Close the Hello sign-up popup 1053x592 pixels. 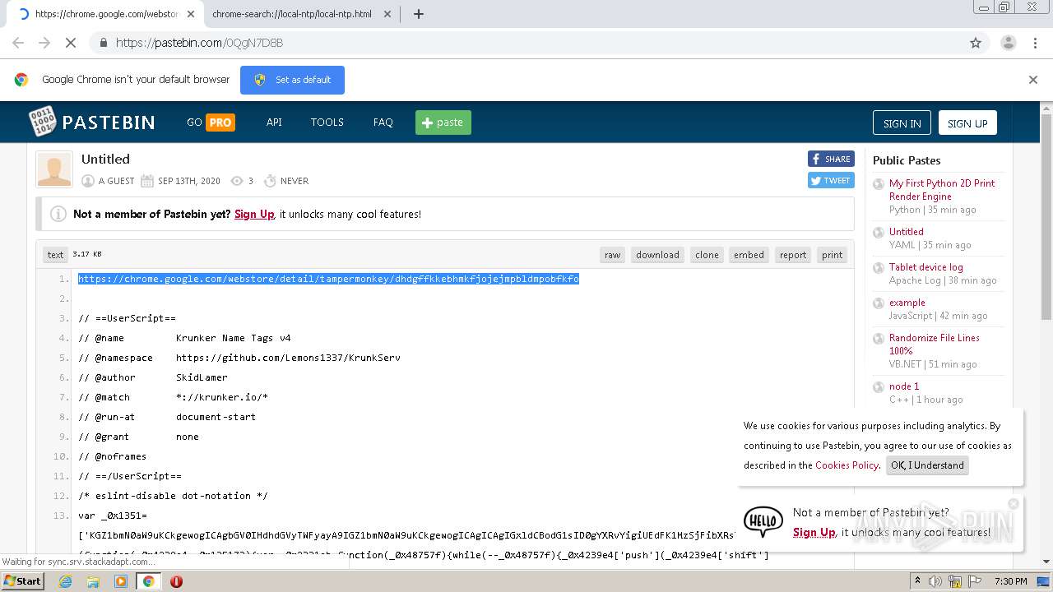(x=1014, y=503)
